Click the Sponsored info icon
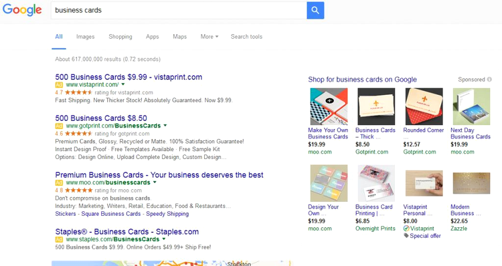Screen dimensions: 502x266 489,80
